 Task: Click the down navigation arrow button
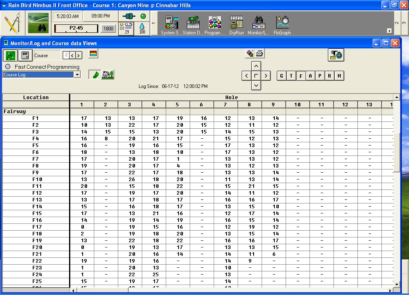(256, 86)
